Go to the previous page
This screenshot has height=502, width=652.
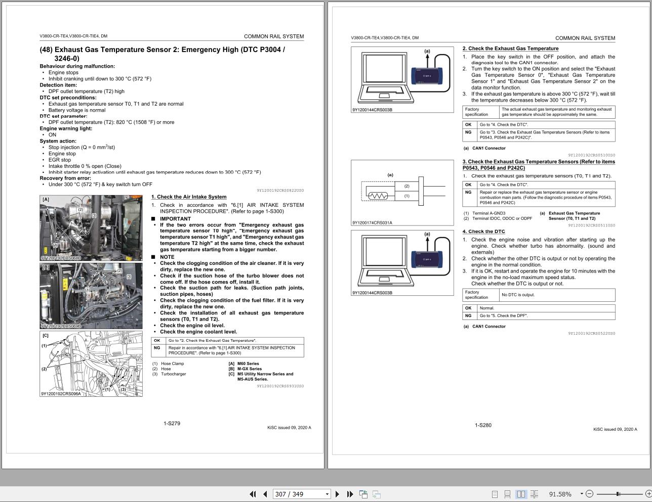click(265, 494)
